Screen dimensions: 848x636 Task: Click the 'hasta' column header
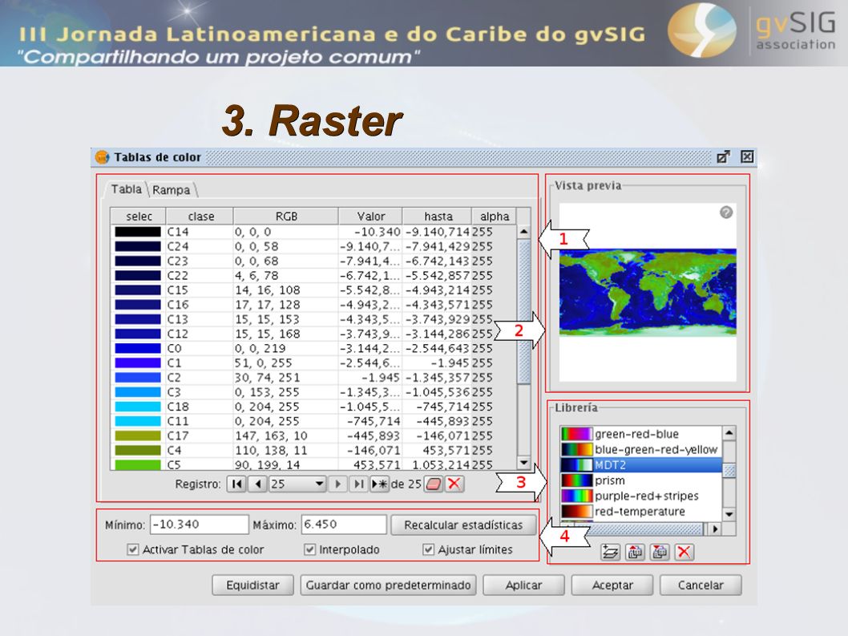438,216
